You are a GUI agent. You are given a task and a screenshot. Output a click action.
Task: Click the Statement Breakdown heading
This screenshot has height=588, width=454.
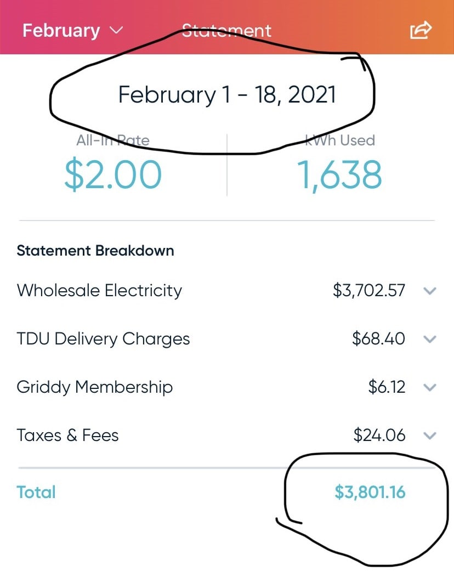pos(95,251)
